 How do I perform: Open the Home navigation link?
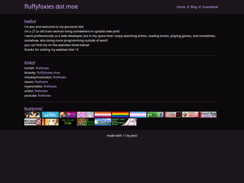coord(181,7)
